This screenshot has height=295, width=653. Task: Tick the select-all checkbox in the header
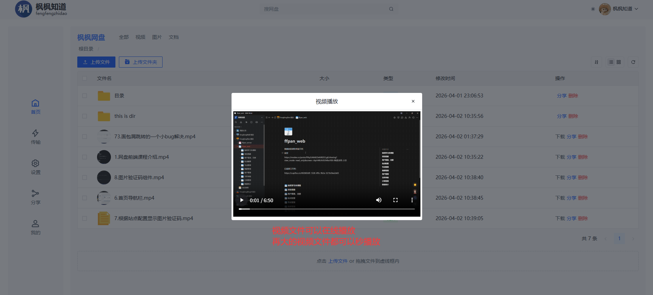coord(85,78)
